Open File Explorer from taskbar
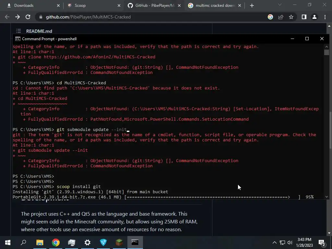Image resolution: width=332 pixels, height=249 pixels. tap(40, 243)
